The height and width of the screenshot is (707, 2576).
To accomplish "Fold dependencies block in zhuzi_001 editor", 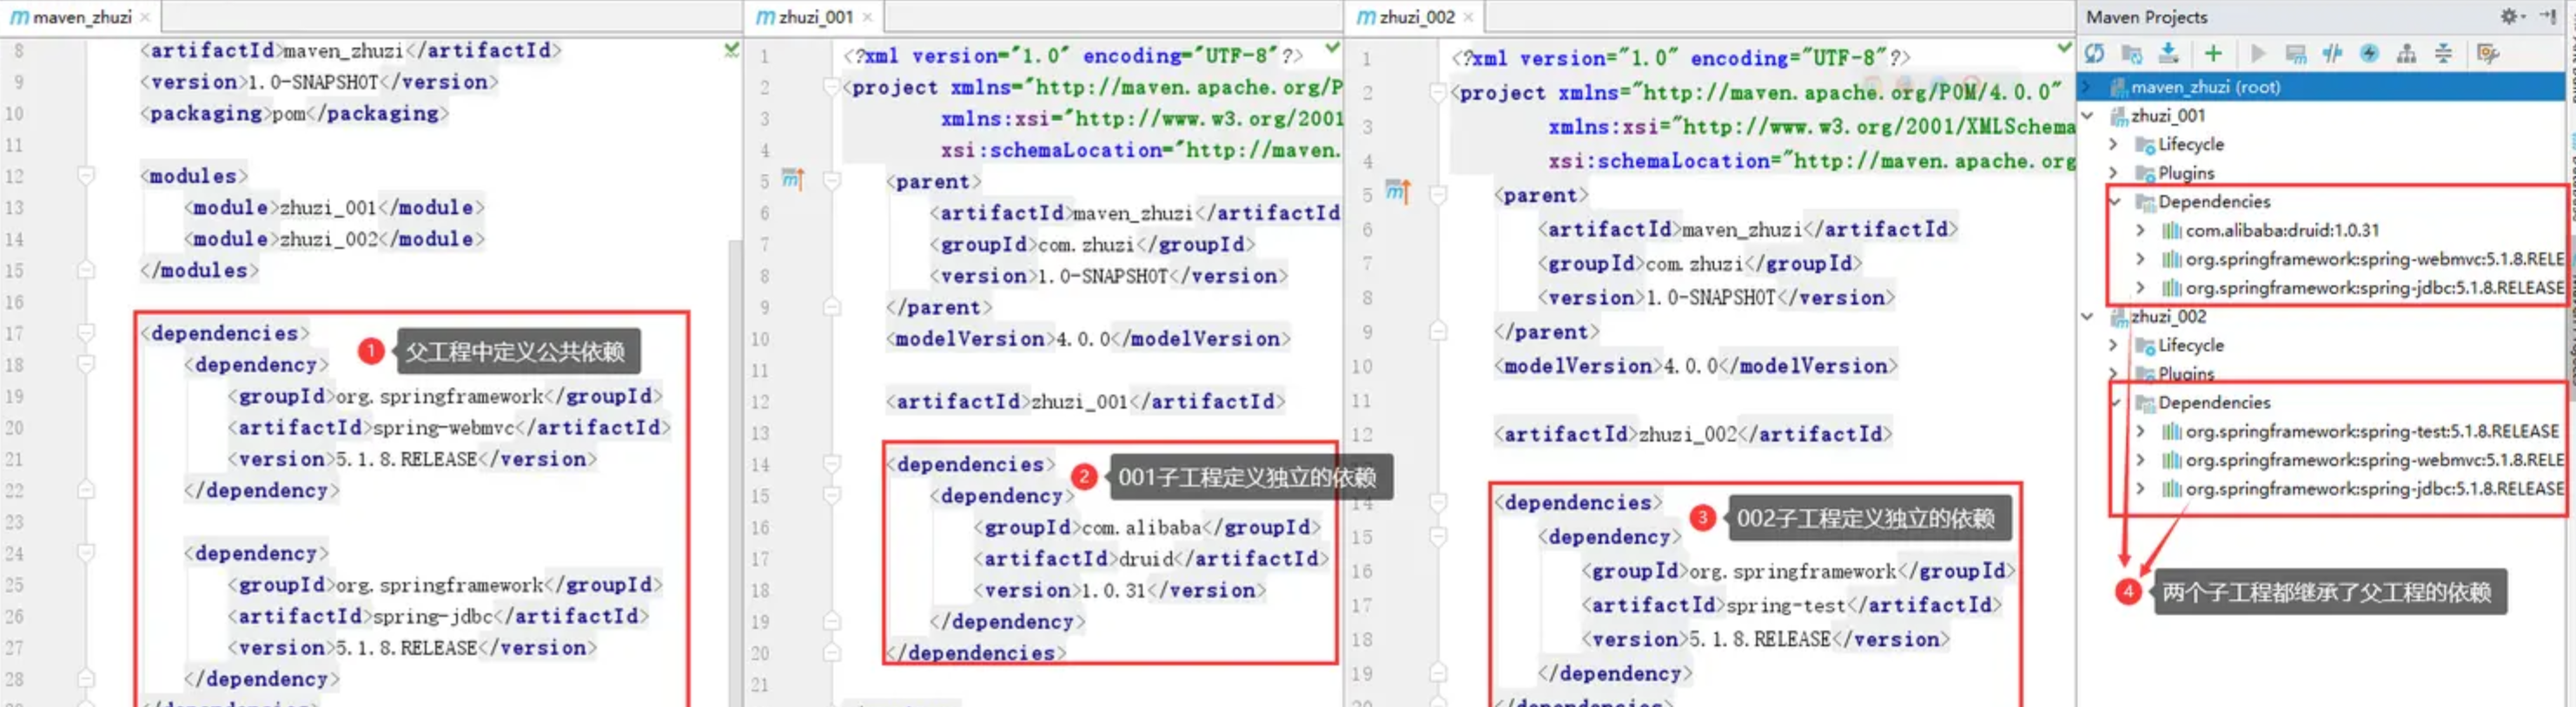I will [x=831, y=464].
